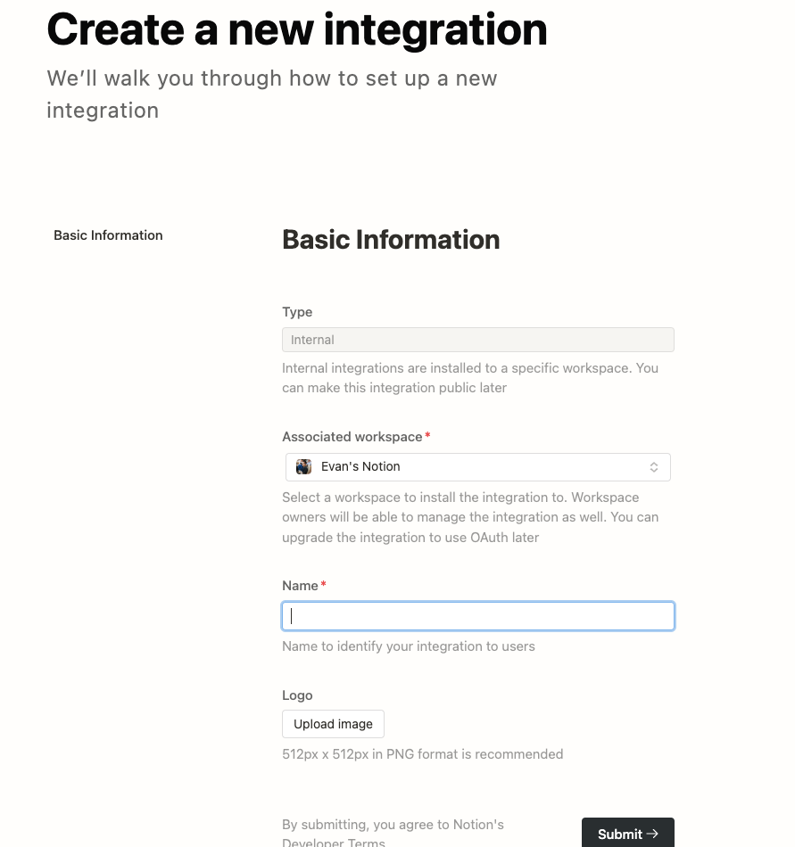Open the Associated workspace dropdown
The image size is (795, 847).
477,467
